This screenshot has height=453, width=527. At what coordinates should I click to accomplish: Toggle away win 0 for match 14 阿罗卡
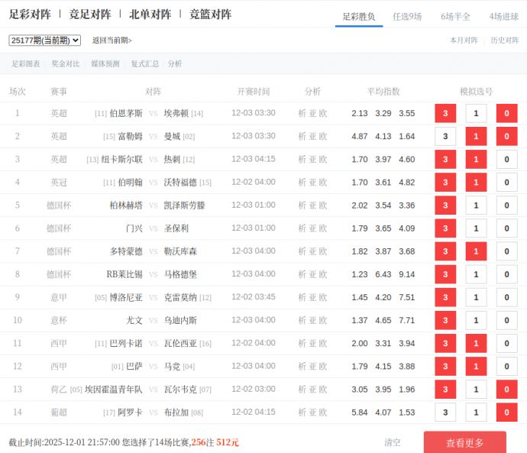tap(506, 413)
